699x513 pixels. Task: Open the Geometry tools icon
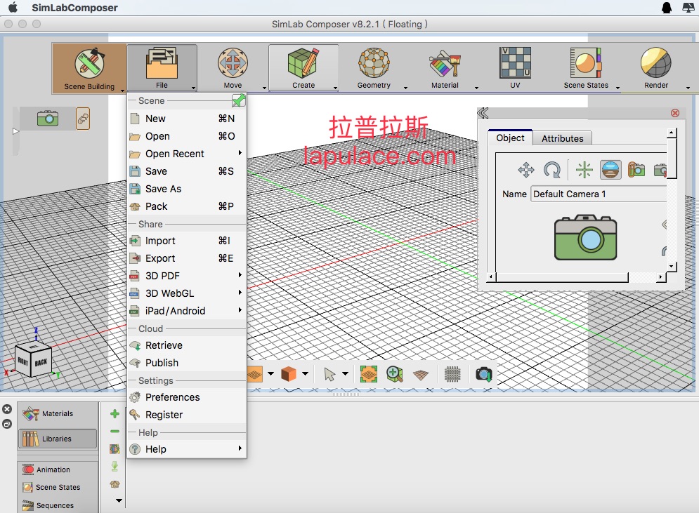pyautogui.click(x=374, y=62)
